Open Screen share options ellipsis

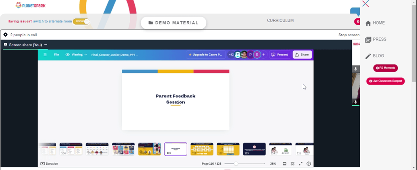click(x=45, y=45)
